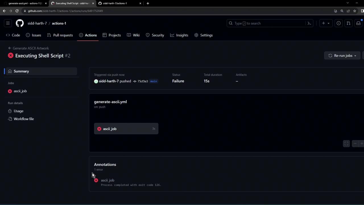Viewport: 364px width, 205px height.
Task: Toggle fullscreen for the workflow graph
Action: click(x=346, y=143)
